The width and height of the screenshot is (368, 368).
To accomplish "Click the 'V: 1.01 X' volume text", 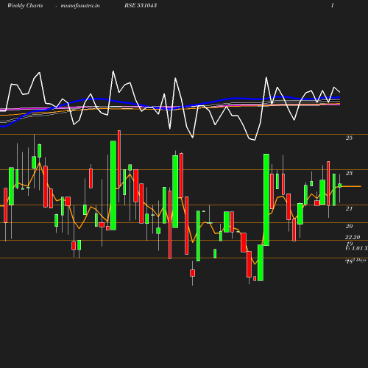I will pyautogui.click(x=356, y=249).
